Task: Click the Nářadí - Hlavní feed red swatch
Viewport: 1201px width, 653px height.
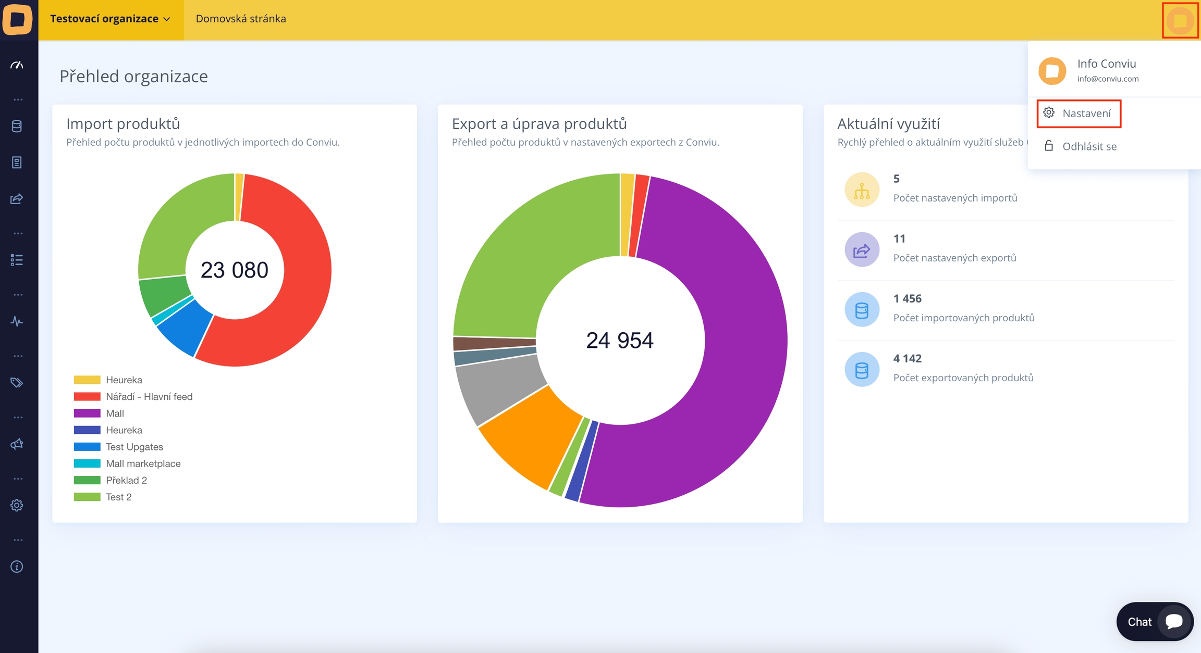Action: click(x=87, y=397)
